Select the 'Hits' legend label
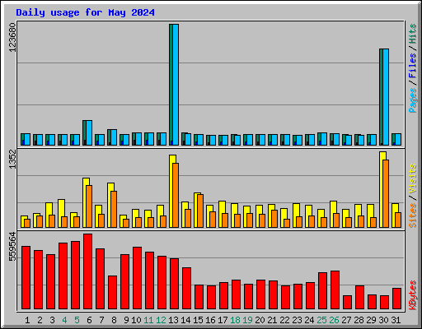Viewport: 422px width, 329px height. tap(413, 34)
